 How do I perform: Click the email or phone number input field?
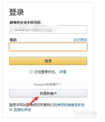(x=48, y=29)
